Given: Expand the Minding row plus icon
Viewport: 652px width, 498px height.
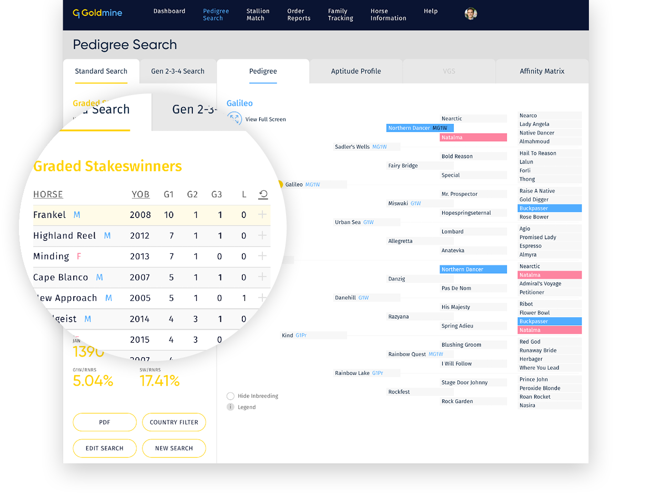Looking at the screenshot, I should coord(262,256).
